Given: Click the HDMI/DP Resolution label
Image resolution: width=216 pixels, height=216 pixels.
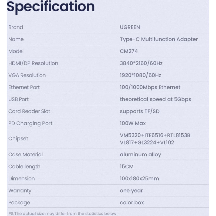Looking at the screenshot, I should point(33,63).
